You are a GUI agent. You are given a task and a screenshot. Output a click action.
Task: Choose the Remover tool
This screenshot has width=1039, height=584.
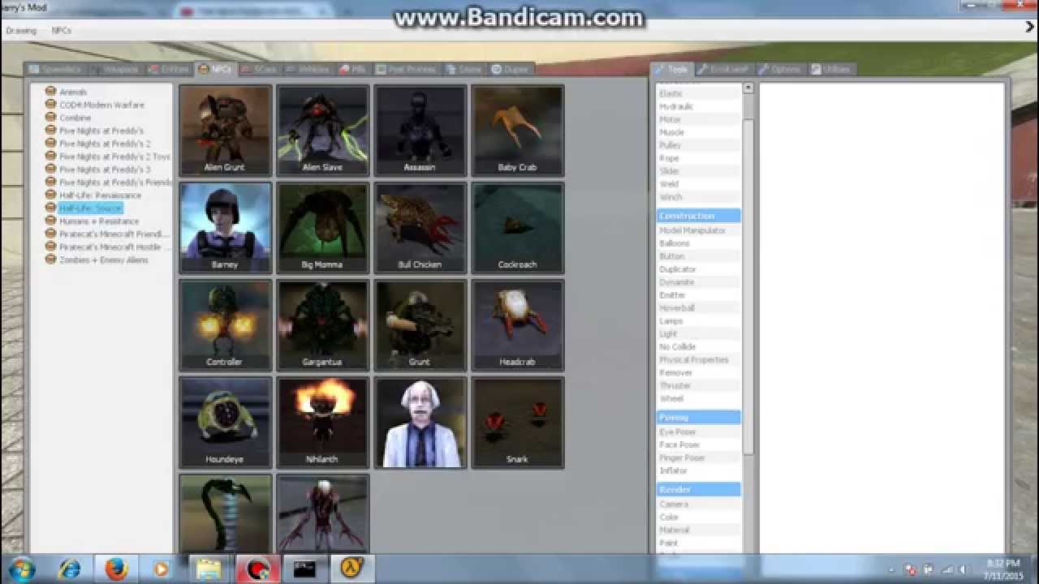(x=675, y=373)
